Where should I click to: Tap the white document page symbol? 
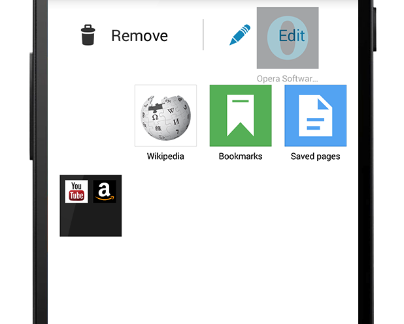(x=315, y=115)
